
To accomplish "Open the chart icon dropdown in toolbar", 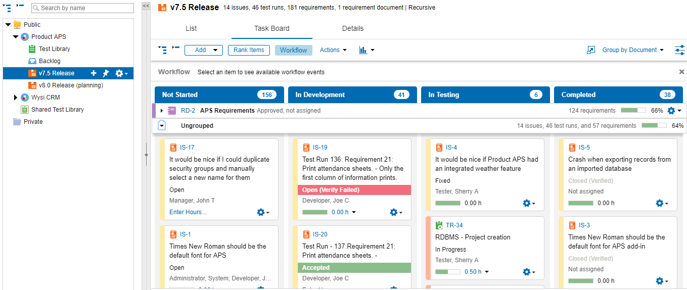I will point(367,50).
